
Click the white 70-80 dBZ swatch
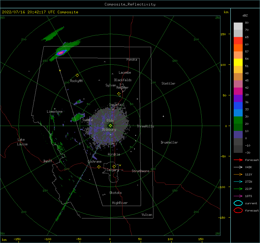tap(238, 26)
